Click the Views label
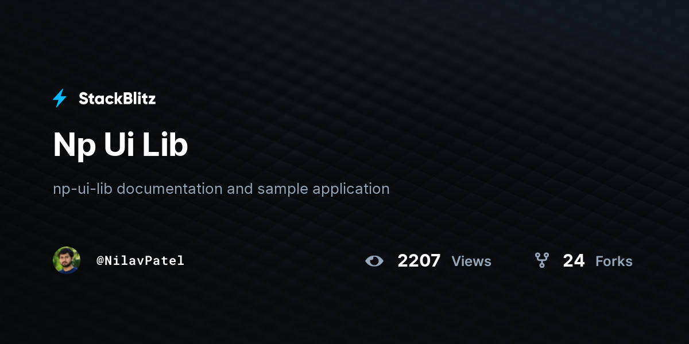The width and height of the screenshot is (689, 344). (471, 261)
